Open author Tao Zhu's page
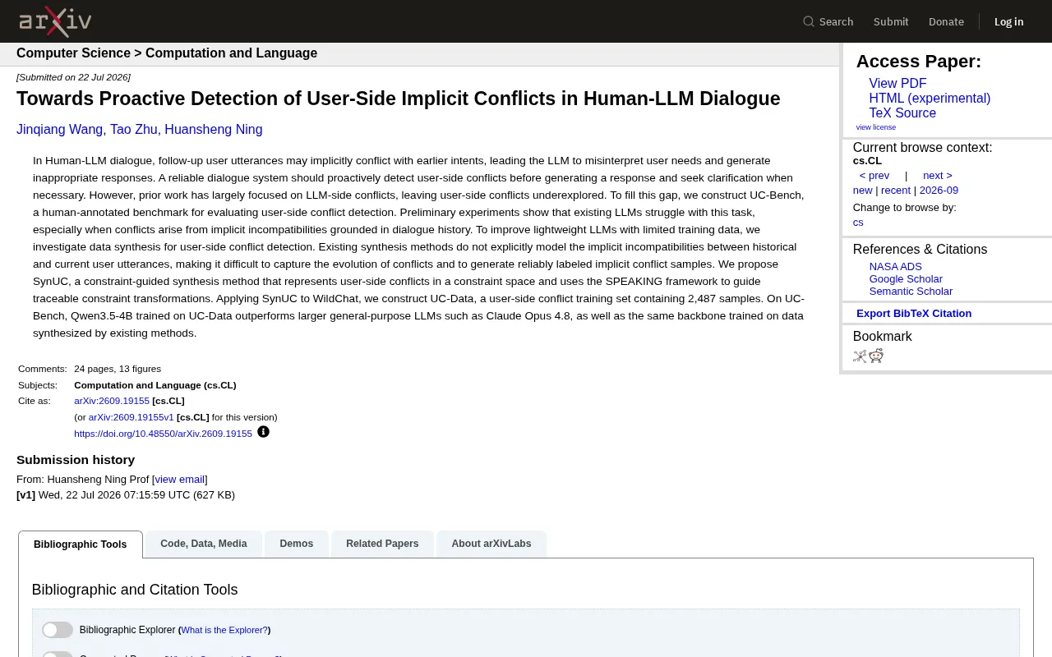 tap(134, 130)
